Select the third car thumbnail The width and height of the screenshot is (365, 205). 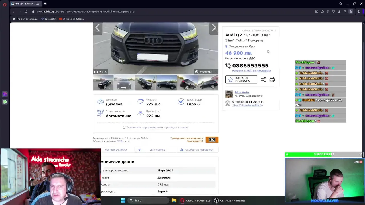coord(145,83)
